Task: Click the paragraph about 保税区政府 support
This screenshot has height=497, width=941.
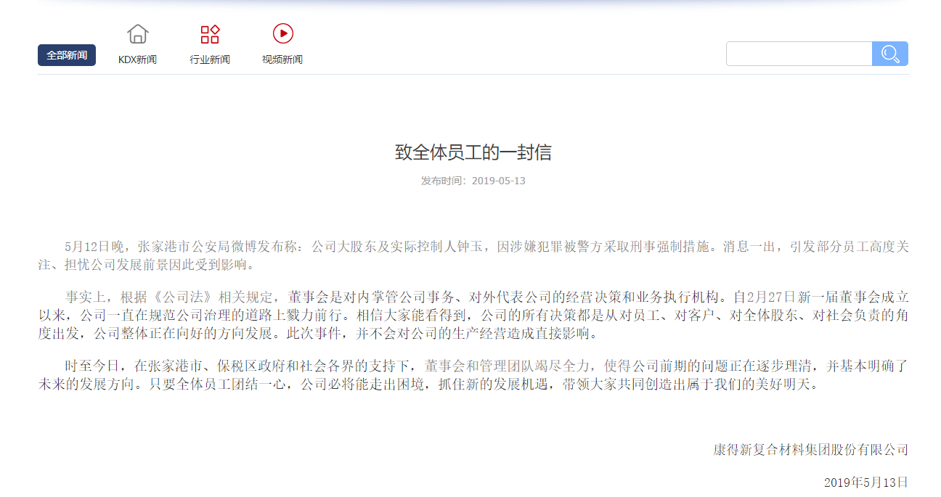Action: (470, 376)
